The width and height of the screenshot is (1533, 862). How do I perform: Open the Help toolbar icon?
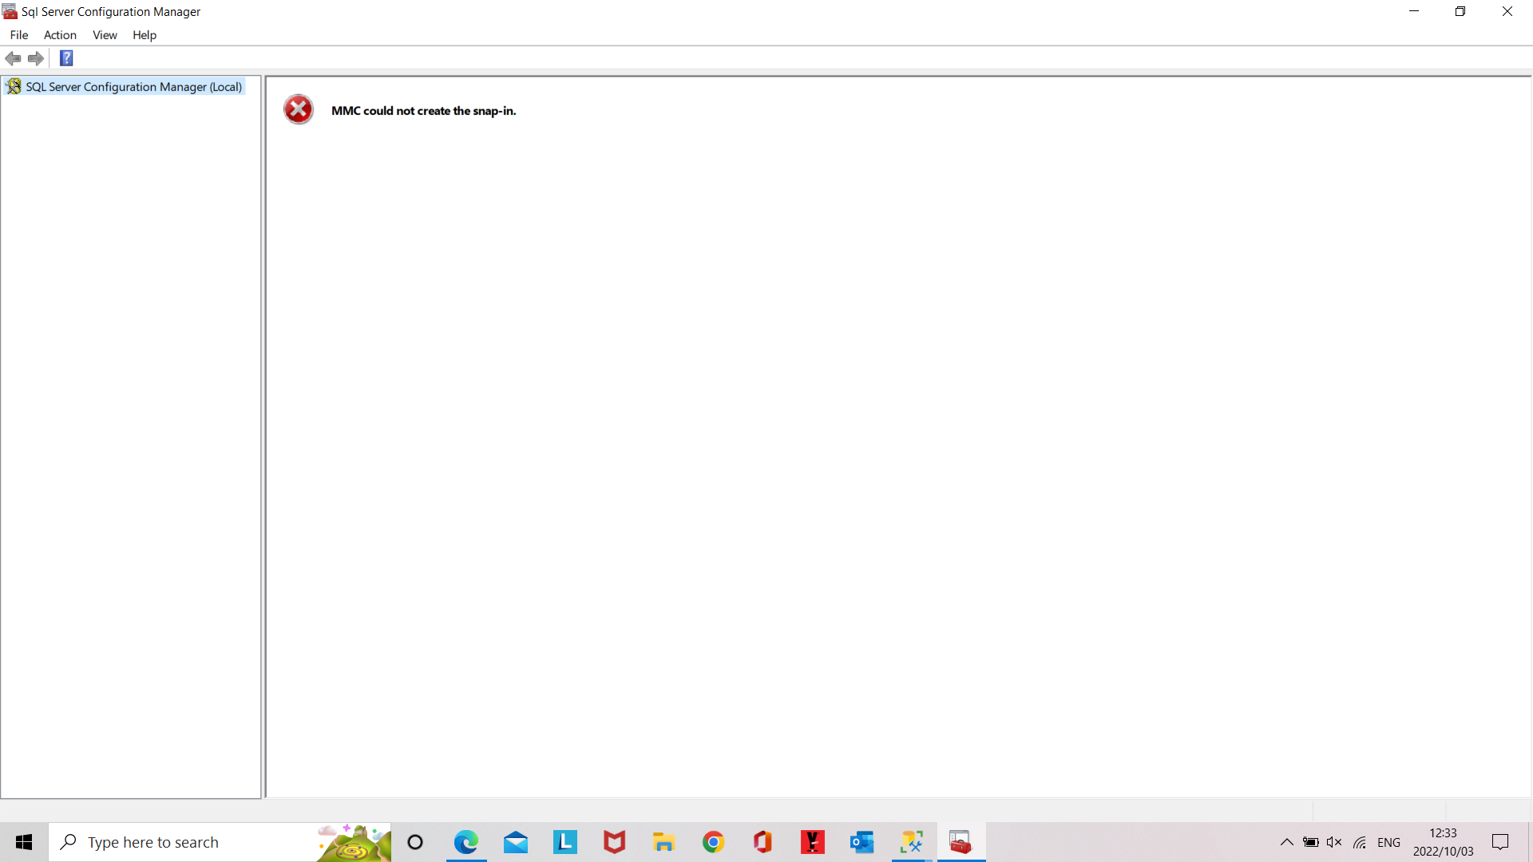66,58
